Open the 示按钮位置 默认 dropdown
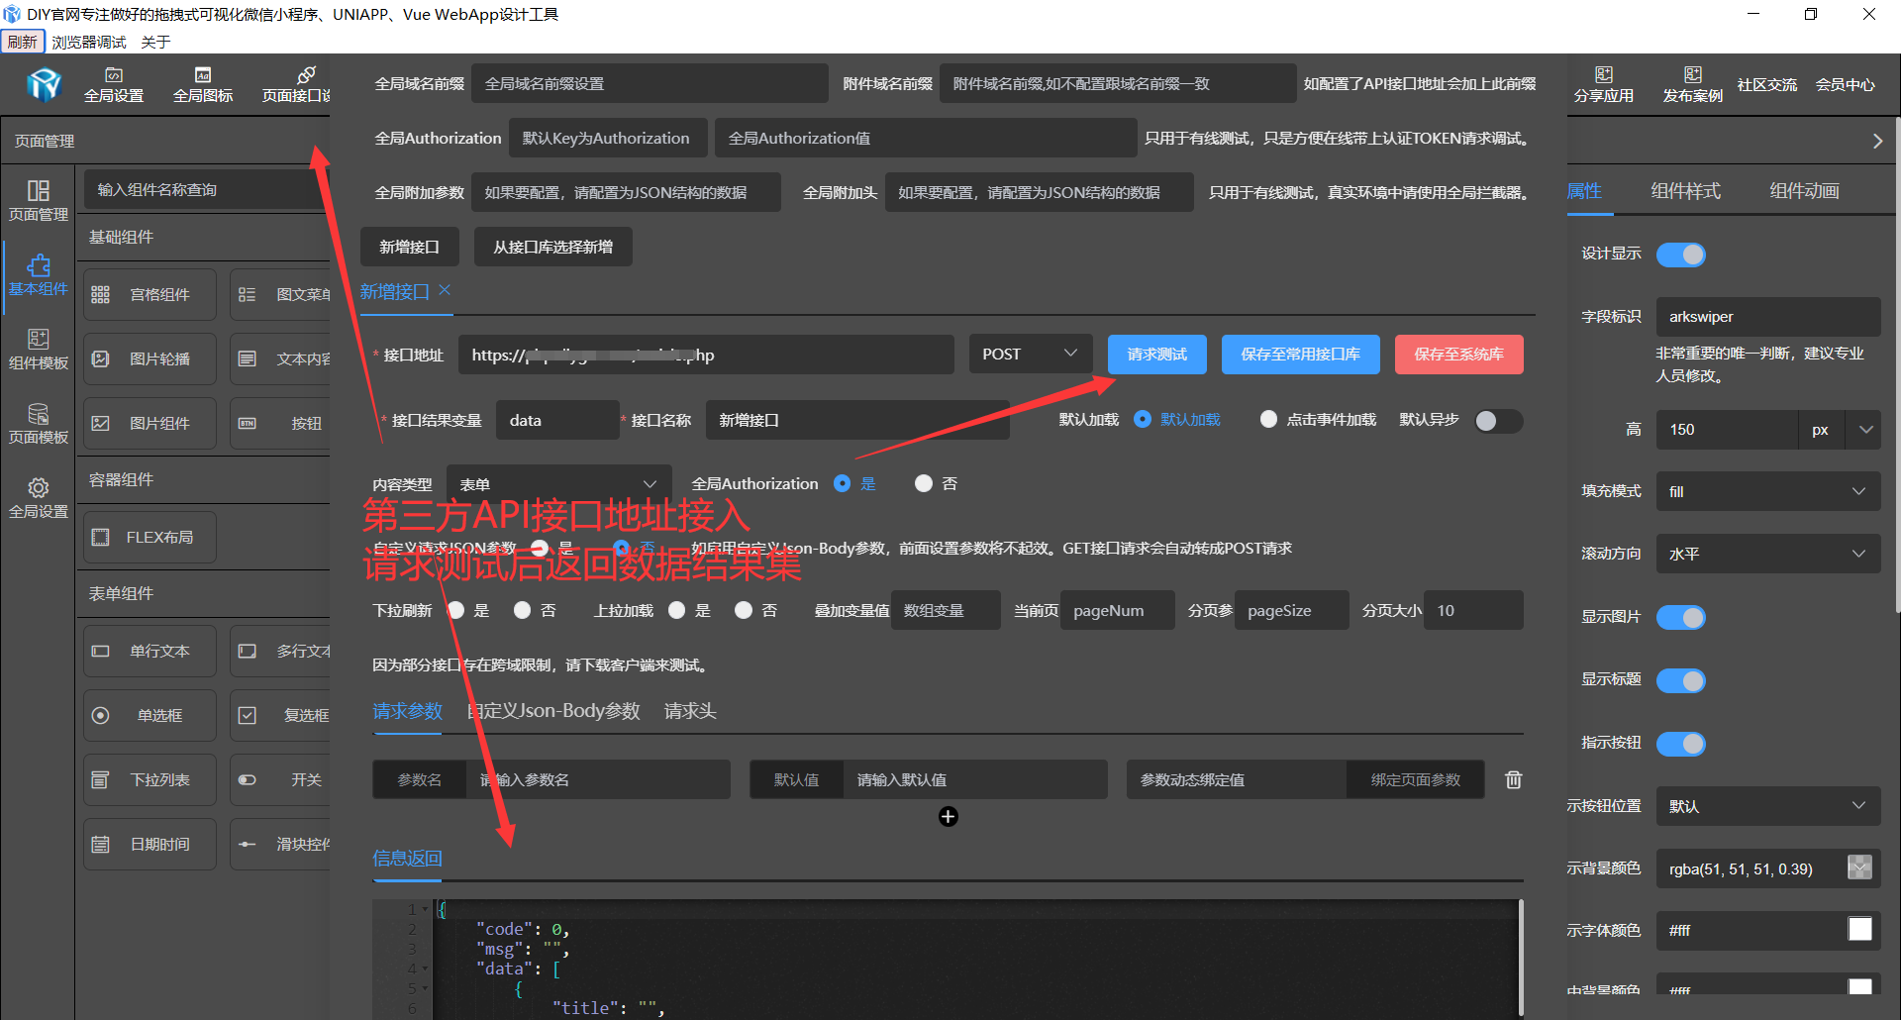 click(1768, 806)
